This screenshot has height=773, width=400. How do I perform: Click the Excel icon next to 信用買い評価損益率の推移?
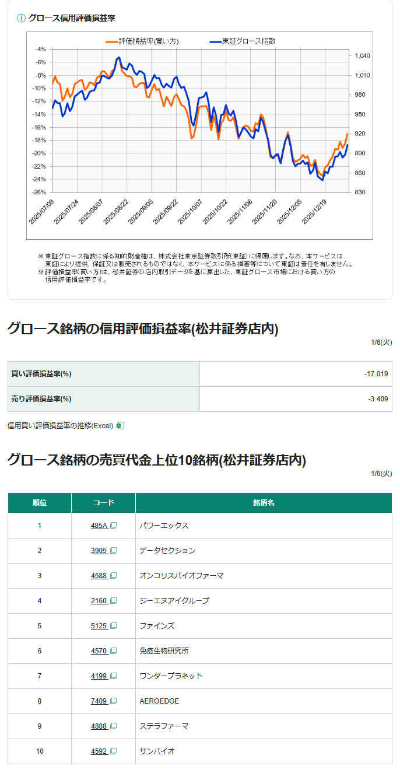(x=120, y=426)
